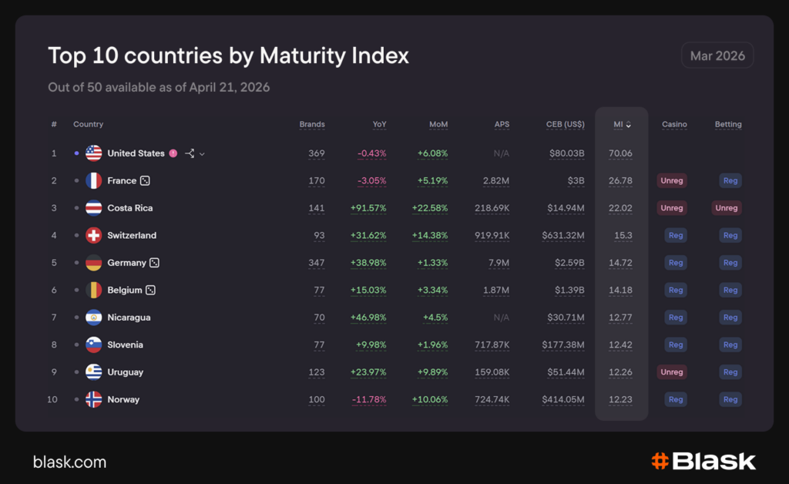
Task: Toggle the Costa Rica betting Unreg badge
Action: click(x=727, y=208)
